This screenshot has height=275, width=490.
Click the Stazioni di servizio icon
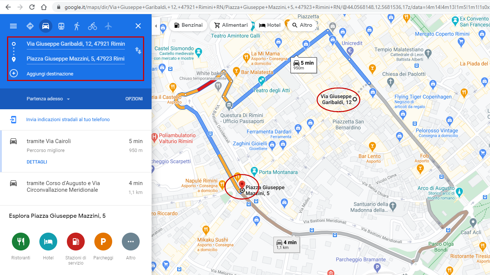[76, 242]
